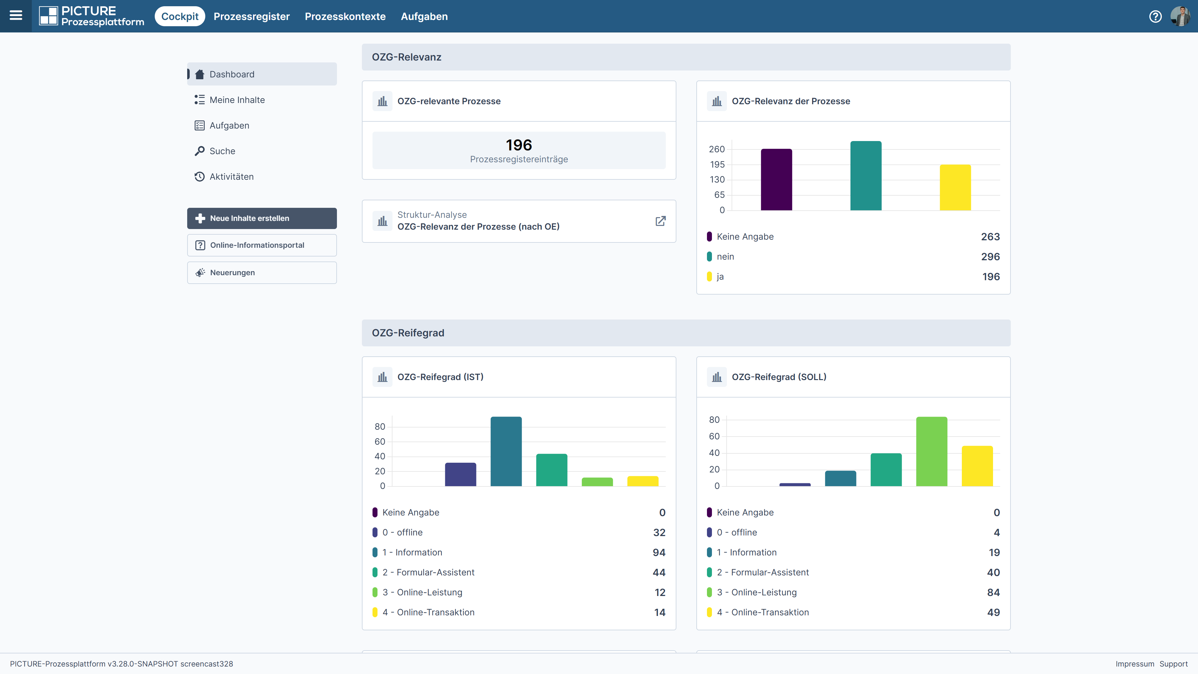1198x674 pixels.
Task: Click the yellow 'ja' legend swatch
Action: coord(709,276)
